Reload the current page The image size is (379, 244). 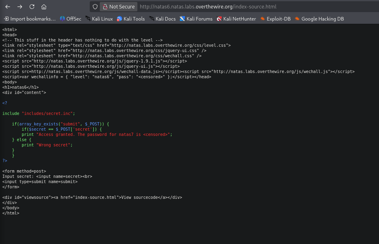[x=32, y=7]
